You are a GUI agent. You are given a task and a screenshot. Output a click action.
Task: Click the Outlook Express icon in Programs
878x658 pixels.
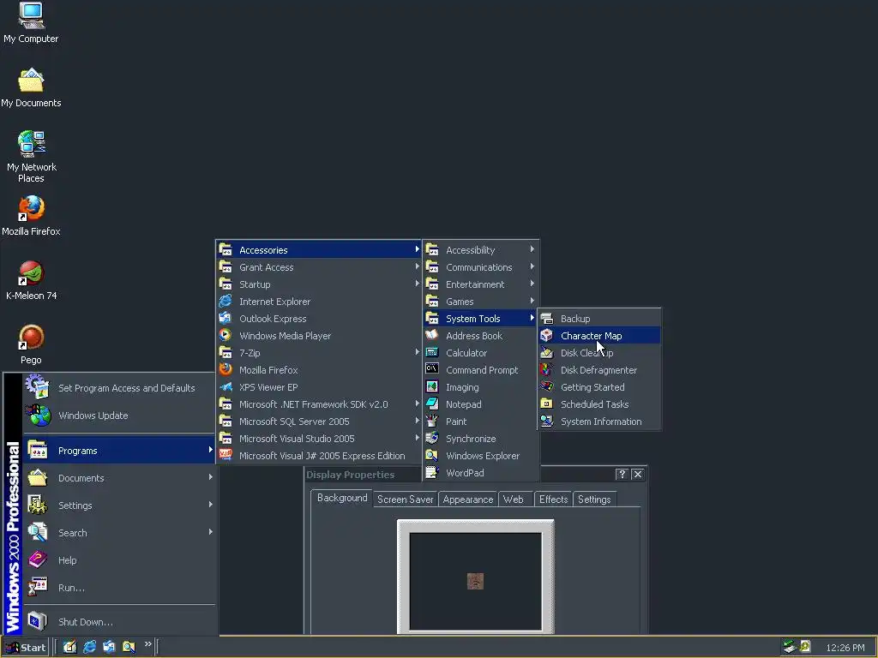pos(226,318)
